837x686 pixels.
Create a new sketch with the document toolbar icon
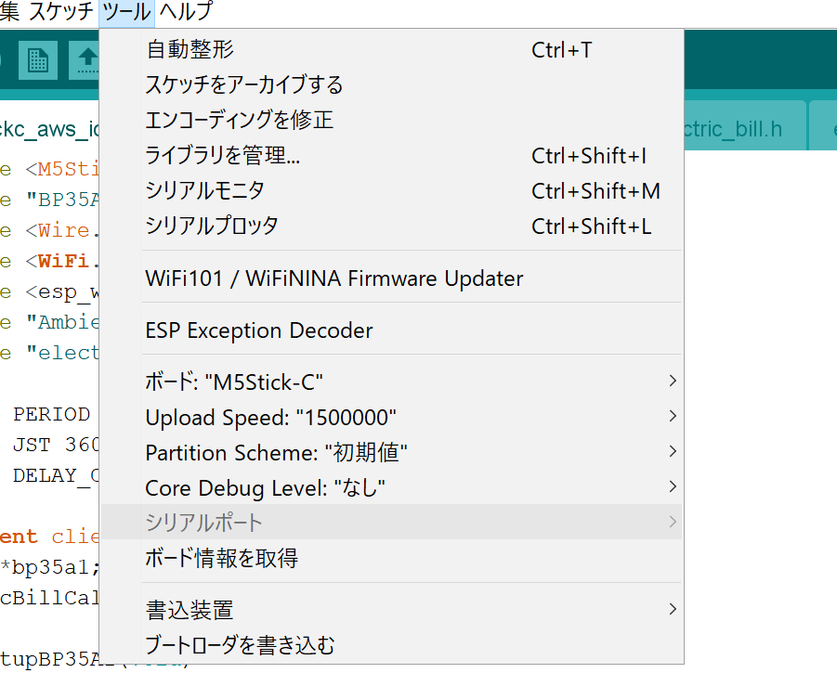[37, 59]
